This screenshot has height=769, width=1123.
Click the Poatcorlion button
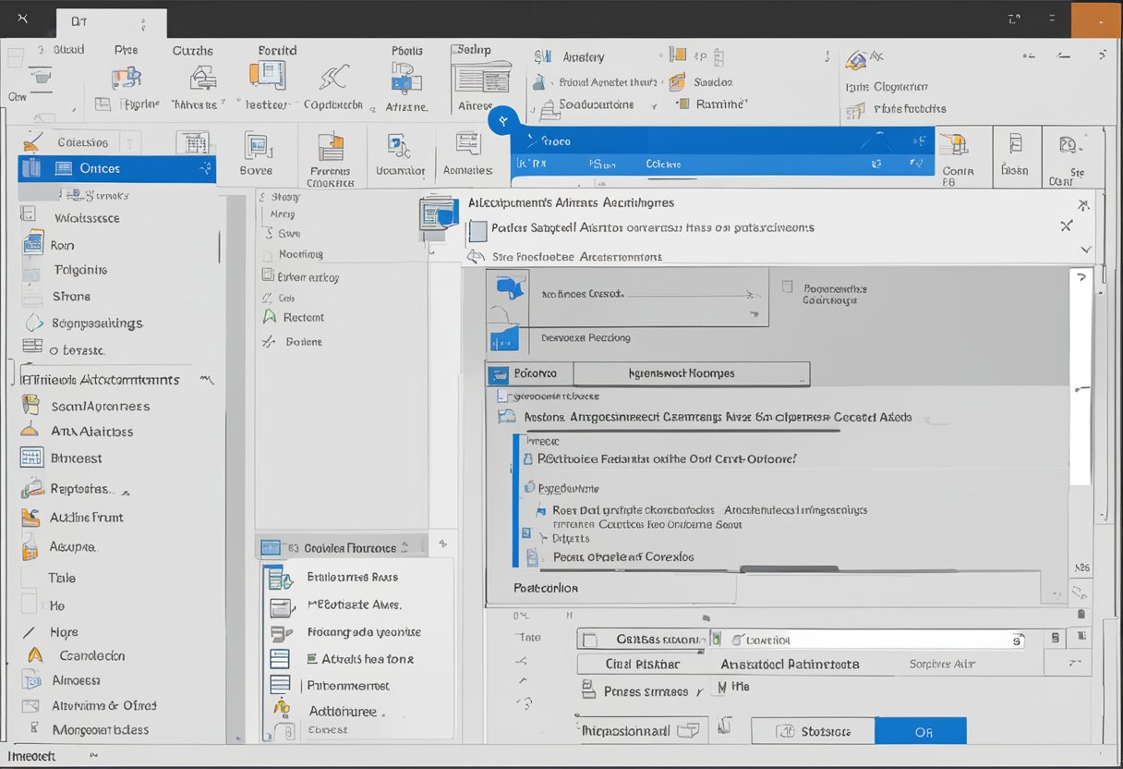pos(546,588)
